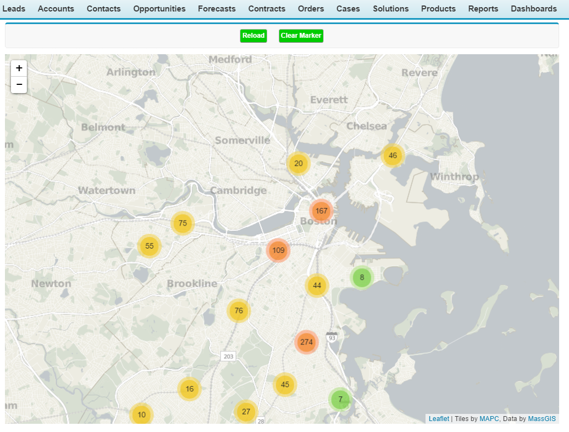The height and width of the screenshot is (432, 569).
Task: Click the 16 marker at the bottom left
Action: [189, 389]
